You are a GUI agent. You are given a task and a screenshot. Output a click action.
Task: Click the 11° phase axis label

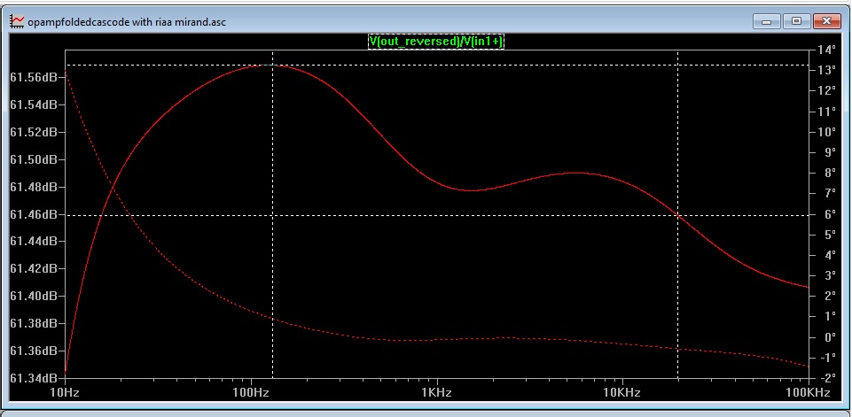pyautogui.click(x=827, y=112)
